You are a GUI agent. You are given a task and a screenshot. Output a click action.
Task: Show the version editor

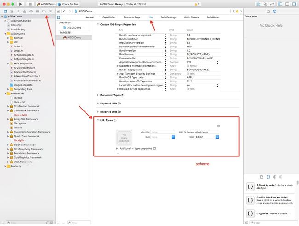coord(272,4)
